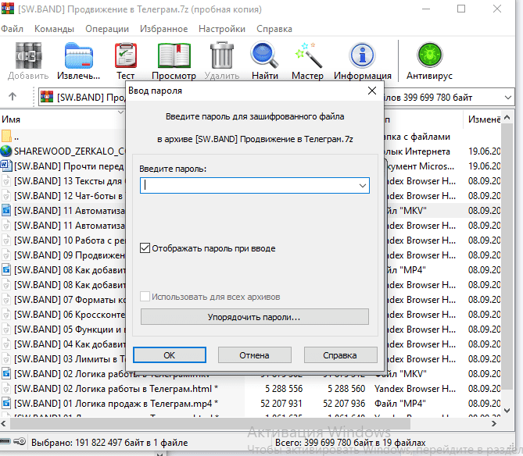Open the Файл menu
Image resolution: width=523 pixels, height=456 pixels.
coord(12,29)
